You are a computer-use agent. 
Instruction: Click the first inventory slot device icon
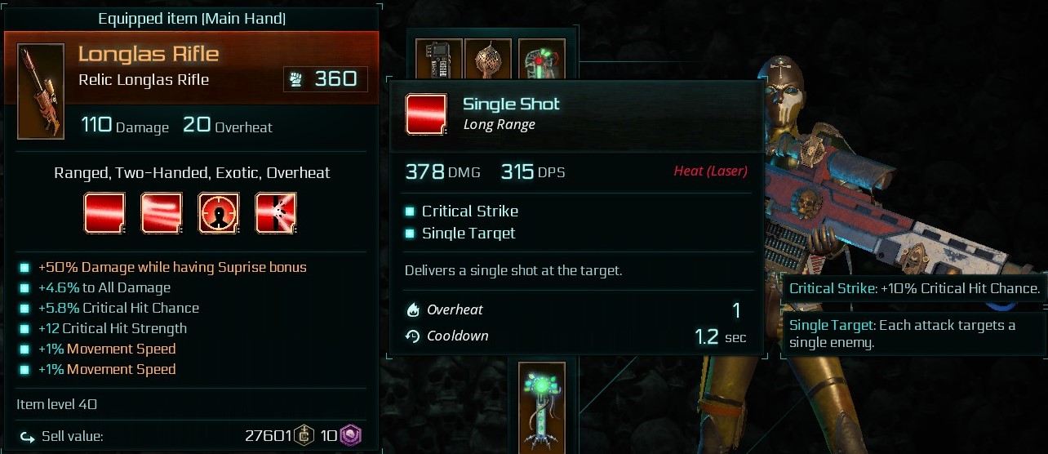point(440,60)
